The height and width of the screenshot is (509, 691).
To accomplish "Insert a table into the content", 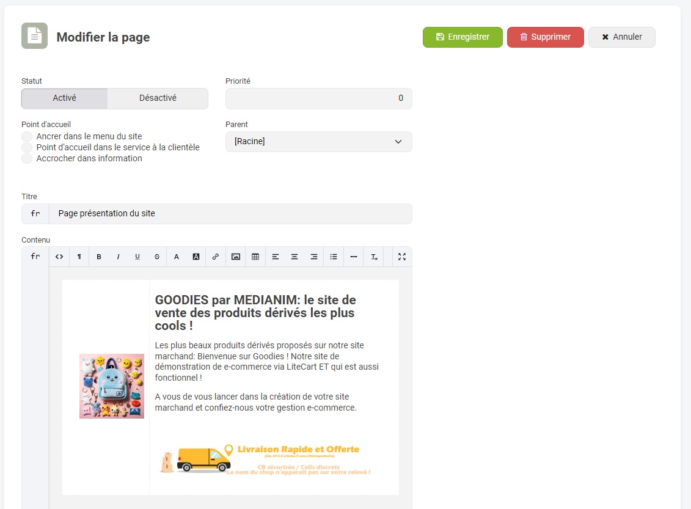I will [x=255, y=257].
